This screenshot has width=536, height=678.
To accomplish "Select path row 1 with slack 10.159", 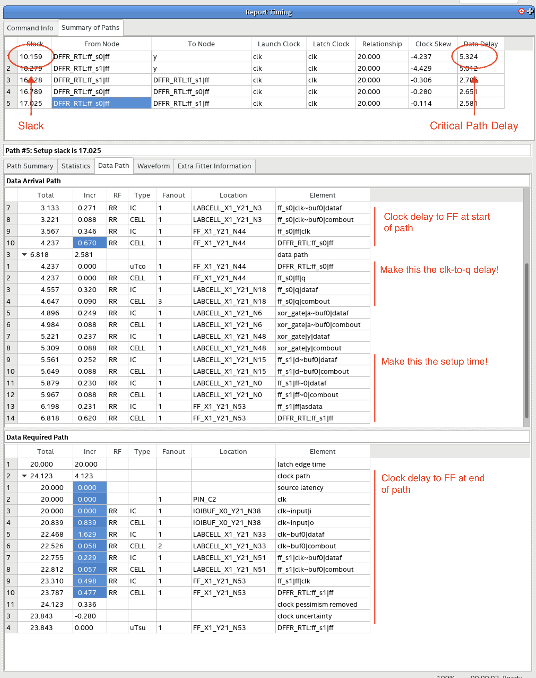I will tap(31, 57).
